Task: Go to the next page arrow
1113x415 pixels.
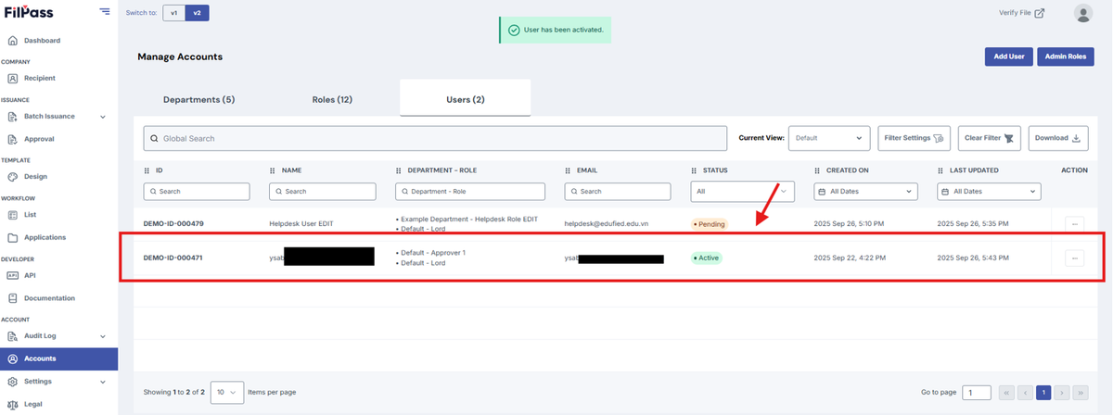Action: [1062, 393]
